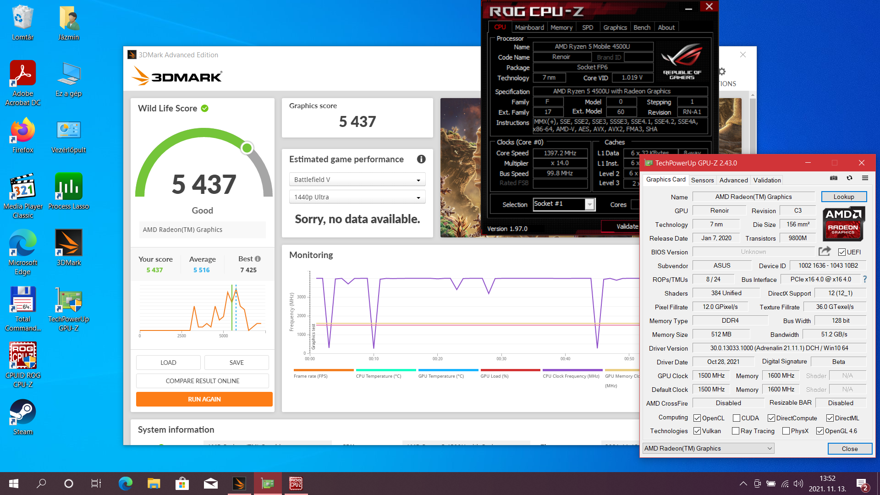Open the notification center icon
Image resolution: width=880 pixels, height=495 pixels.
click(x=862, y=484)
